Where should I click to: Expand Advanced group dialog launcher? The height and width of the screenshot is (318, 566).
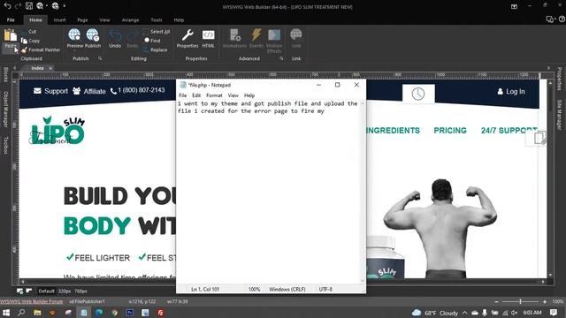(281, 58)
